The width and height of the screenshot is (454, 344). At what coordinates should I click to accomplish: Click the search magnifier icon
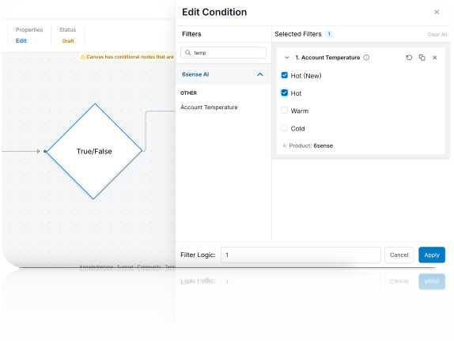(188, 53)
